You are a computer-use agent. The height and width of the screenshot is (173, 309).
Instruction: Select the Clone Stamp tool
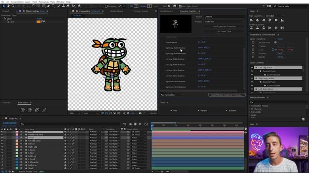pyautogui.click(x=63, y=6)
